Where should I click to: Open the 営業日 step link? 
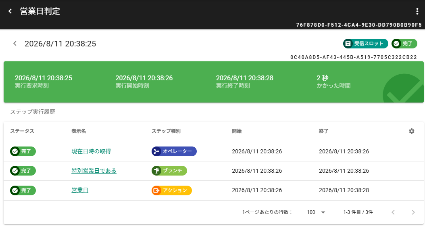tap(80, 190)
